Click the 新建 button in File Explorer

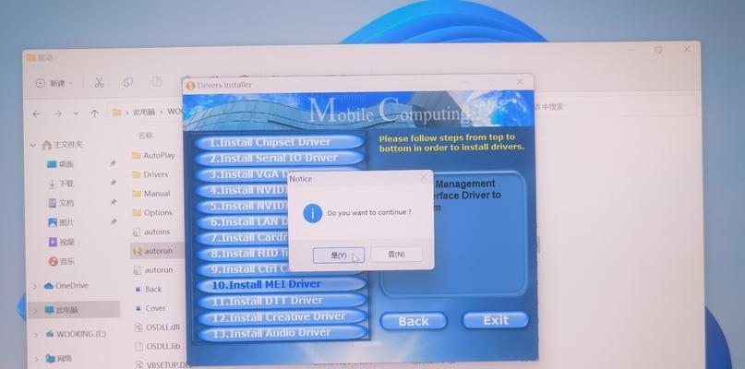click(54, 83)
